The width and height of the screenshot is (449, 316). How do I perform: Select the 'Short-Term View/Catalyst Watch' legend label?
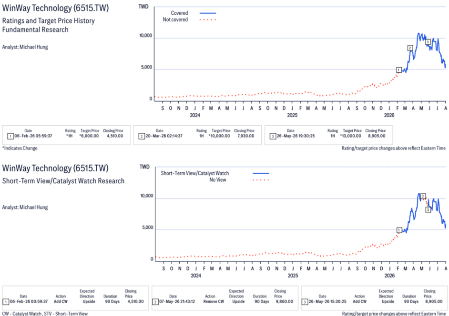[x=195, y=173]
